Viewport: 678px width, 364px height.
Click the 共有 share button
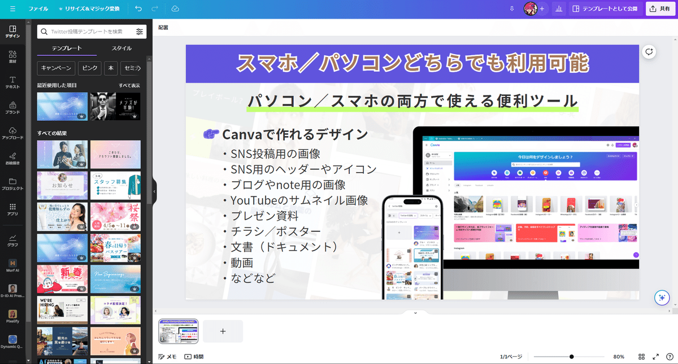point(660,9)
